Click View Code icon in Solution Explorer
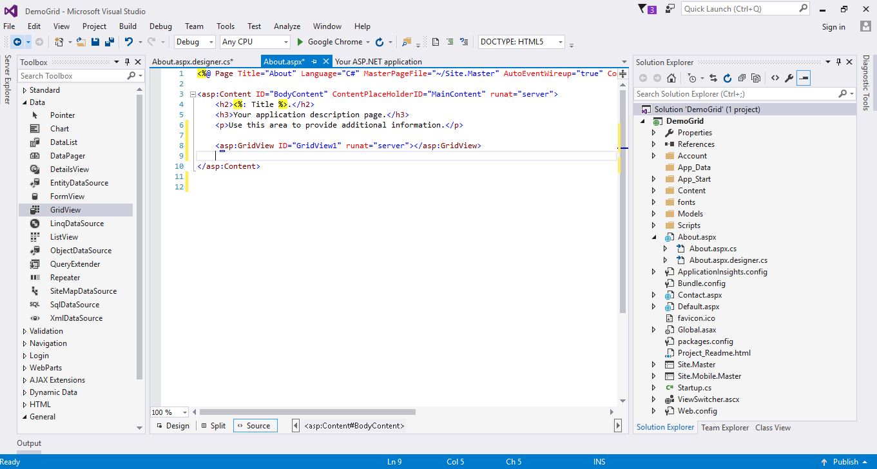This screenshot has height=469, width=877. tap(775, 78)
